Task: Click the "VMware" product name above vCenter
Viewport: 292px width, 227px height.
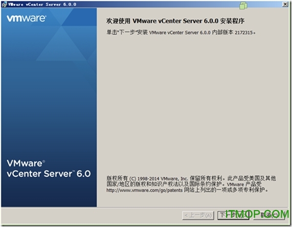Action: [x=26, y=163]
